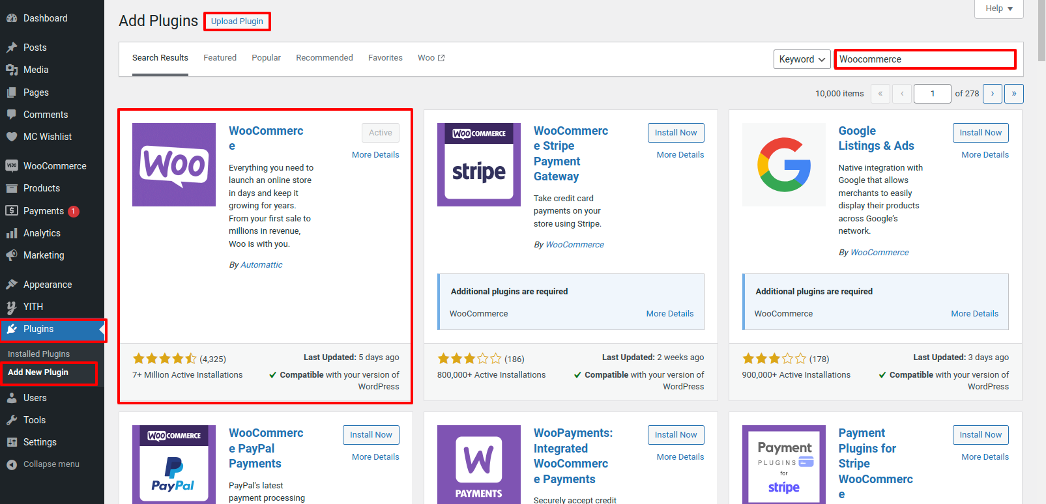Install Payment Plugins for Stripe WooCommerce

(981, 435)
